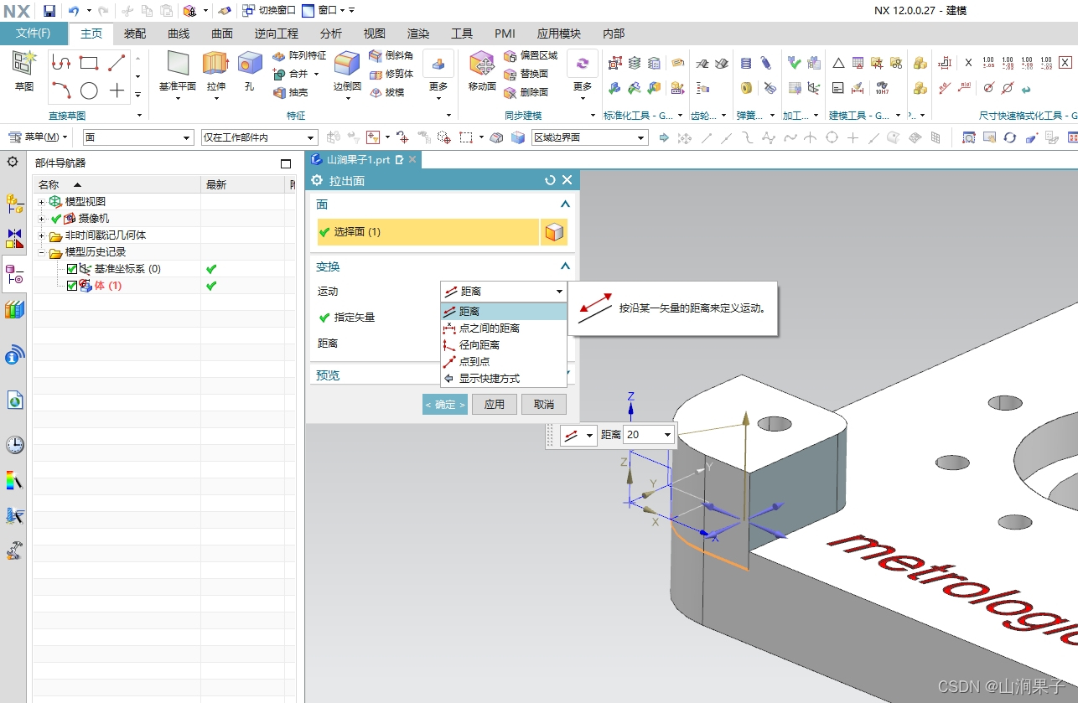Click the Shell (抽壳) tool
1078x703 pixels.
291,92
